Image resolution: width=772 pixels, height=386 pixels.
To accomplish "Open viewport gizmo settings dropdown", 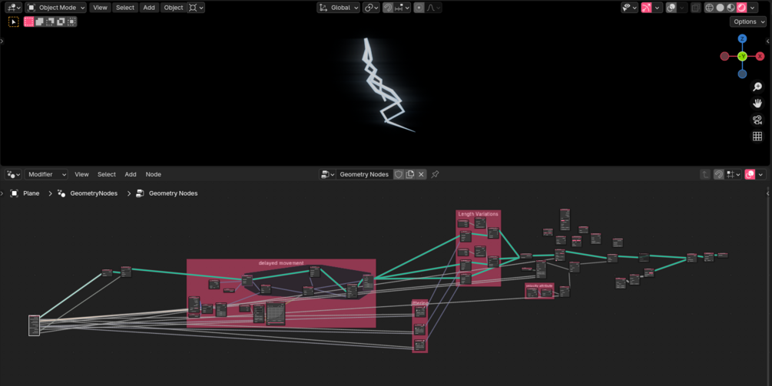I will click(658, 8).
